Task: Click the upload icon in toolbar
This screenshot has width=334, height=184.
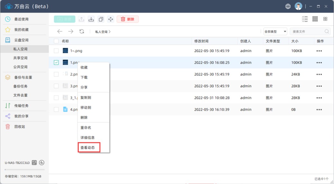Action: coord(82,19)
